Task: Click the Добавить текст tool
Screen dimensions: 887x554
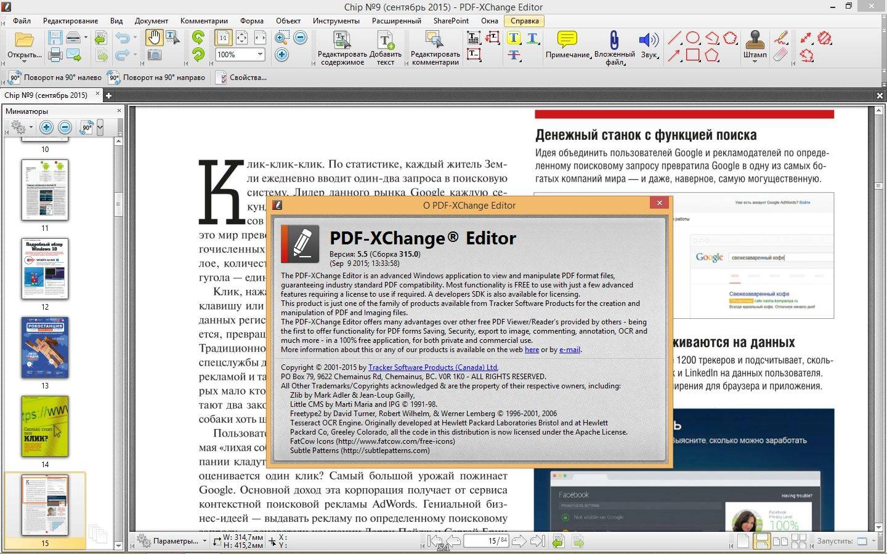Action: 386,48
